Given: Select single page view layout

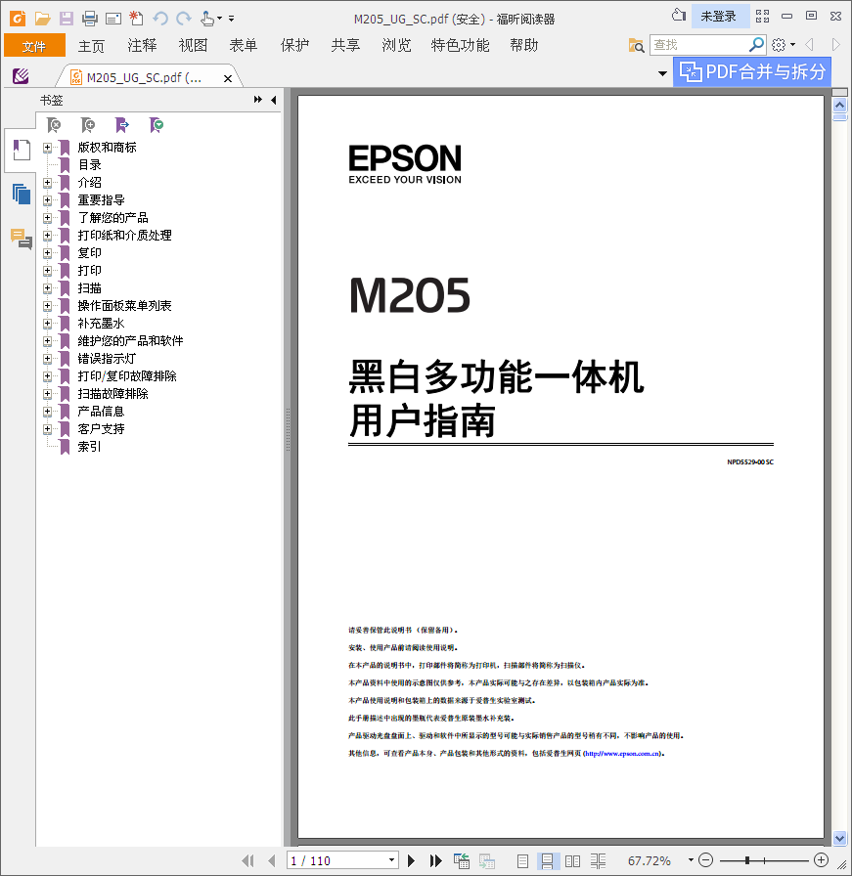Looking at the screenshot, I should click(x=522, y=861).
